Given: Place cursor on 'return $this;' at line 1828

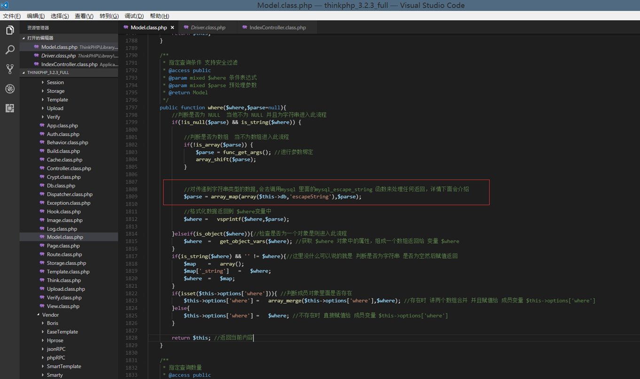Looking at the screenshot, I should pos(191,338).
